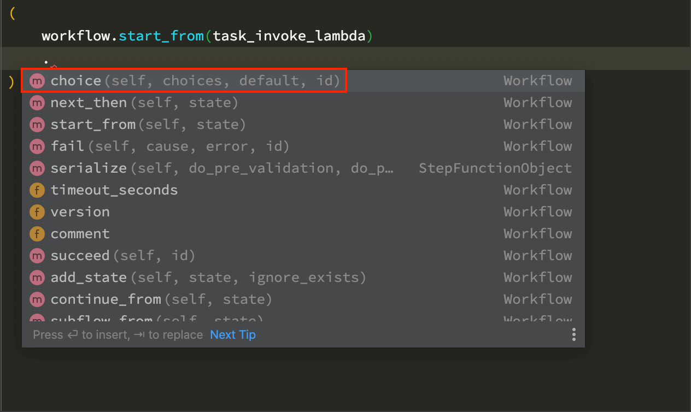
Task: Click the field icon beside timeout_seconds
Action: [x=37, y=190]
